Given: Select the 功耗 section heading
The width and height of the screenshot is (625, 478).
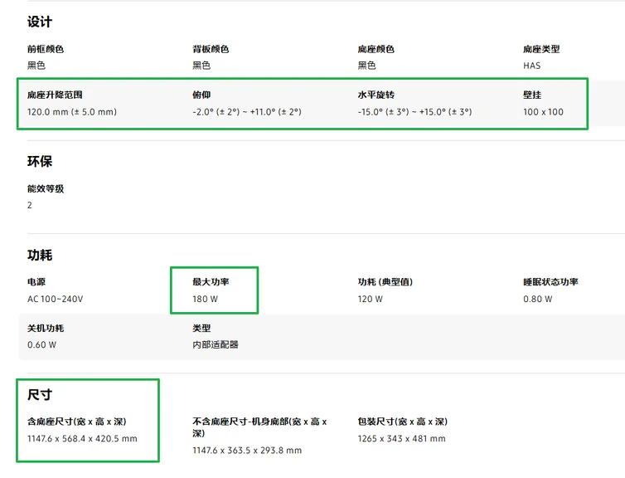Looking at the screenshot, I should point(40,255).
